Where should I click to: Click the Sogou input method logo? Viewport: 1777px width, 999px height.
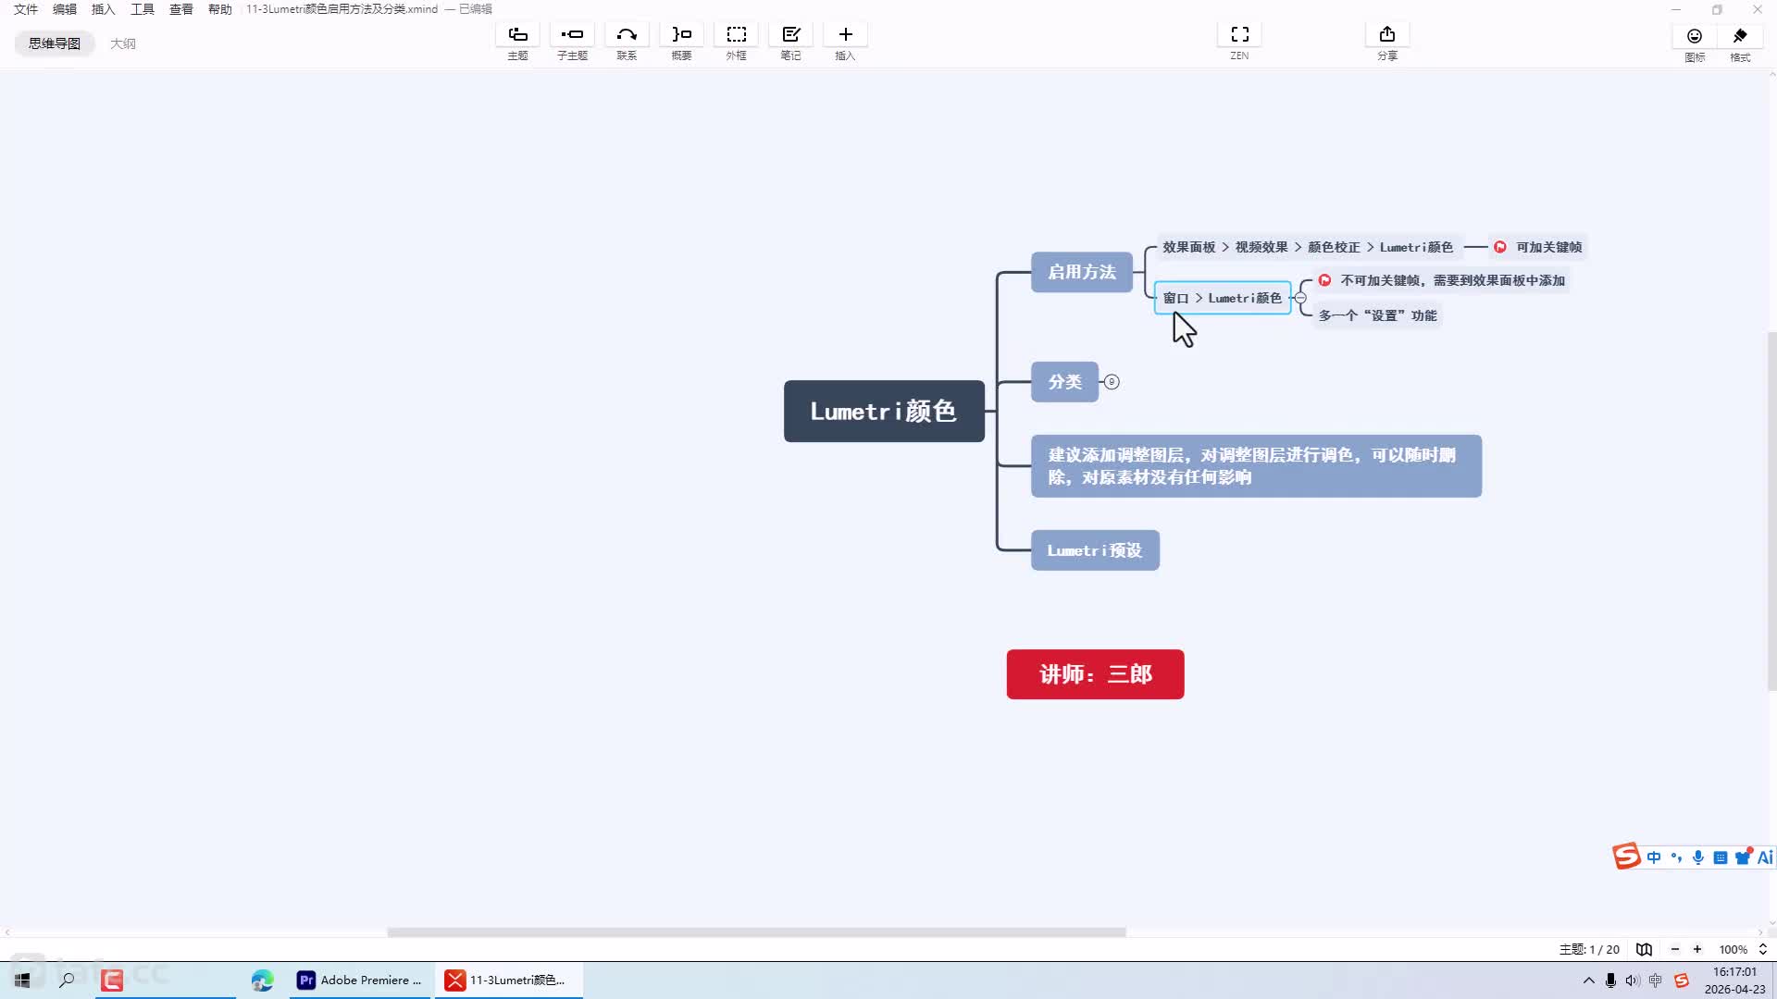click(1626, 857)
